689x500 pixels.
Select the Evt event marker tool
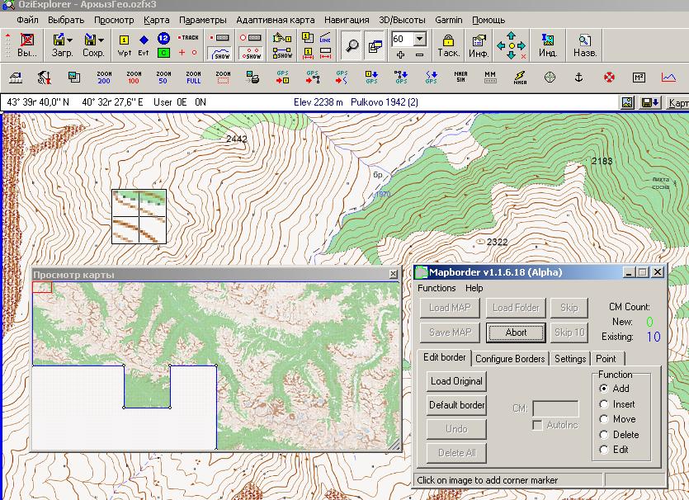(x=144, y=45)
